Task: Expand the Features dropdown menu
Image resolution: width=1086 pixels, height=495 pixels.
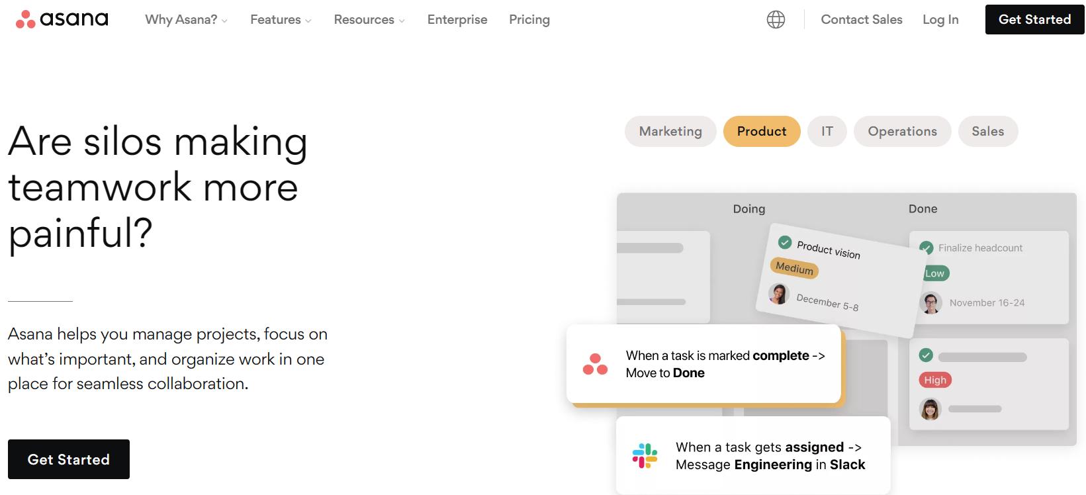Action: point(281,20)
